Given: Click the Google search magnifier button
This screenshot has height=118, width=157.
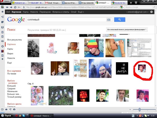Looking at the screenshot, I should coord(120,20).
